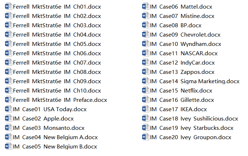Screen dimensions: 248x156
Task: Click the Word icon for Case20 Ivey Groupon
Action: pyautogui.click(x=145, y=137)
